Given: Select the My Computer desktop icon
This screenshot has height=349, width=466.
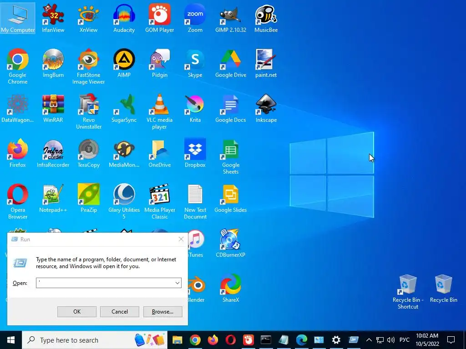Looking at the screenshot, I should point(18,18).
